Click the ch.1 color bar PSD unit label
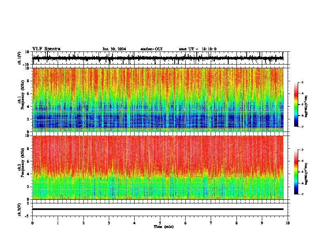 306,107
